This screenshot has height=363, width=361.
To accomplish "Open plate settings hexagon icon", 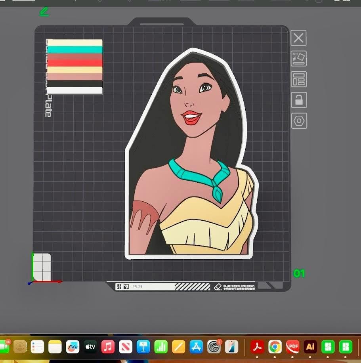I will [x=299, y=120].
